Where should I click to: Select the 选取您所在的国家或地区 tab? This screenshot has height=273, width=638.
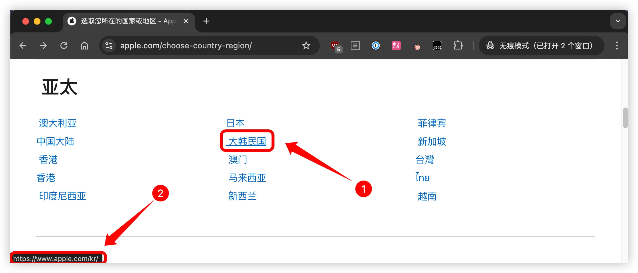click(x=128, y=21)
